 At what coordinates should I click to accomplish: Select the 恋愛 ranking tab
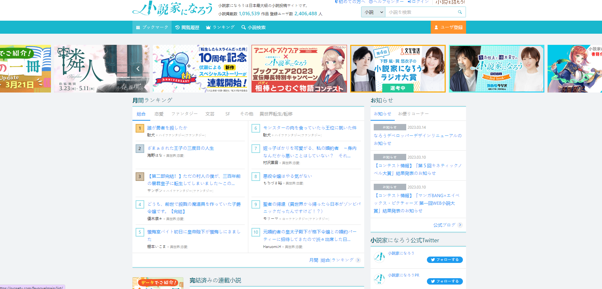point(159,114)
